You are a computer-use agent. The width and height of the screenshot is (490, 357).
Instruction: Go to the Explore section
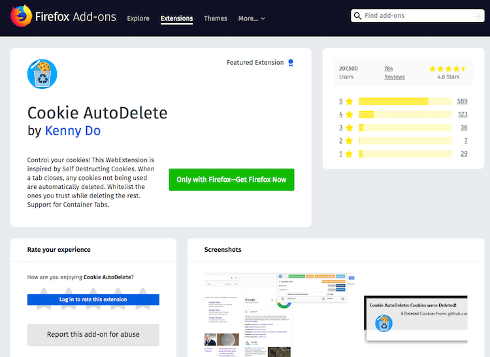tap(138, 18)
